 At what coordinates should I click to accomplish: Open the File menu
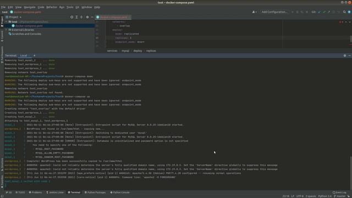click(x=3, y=7)
